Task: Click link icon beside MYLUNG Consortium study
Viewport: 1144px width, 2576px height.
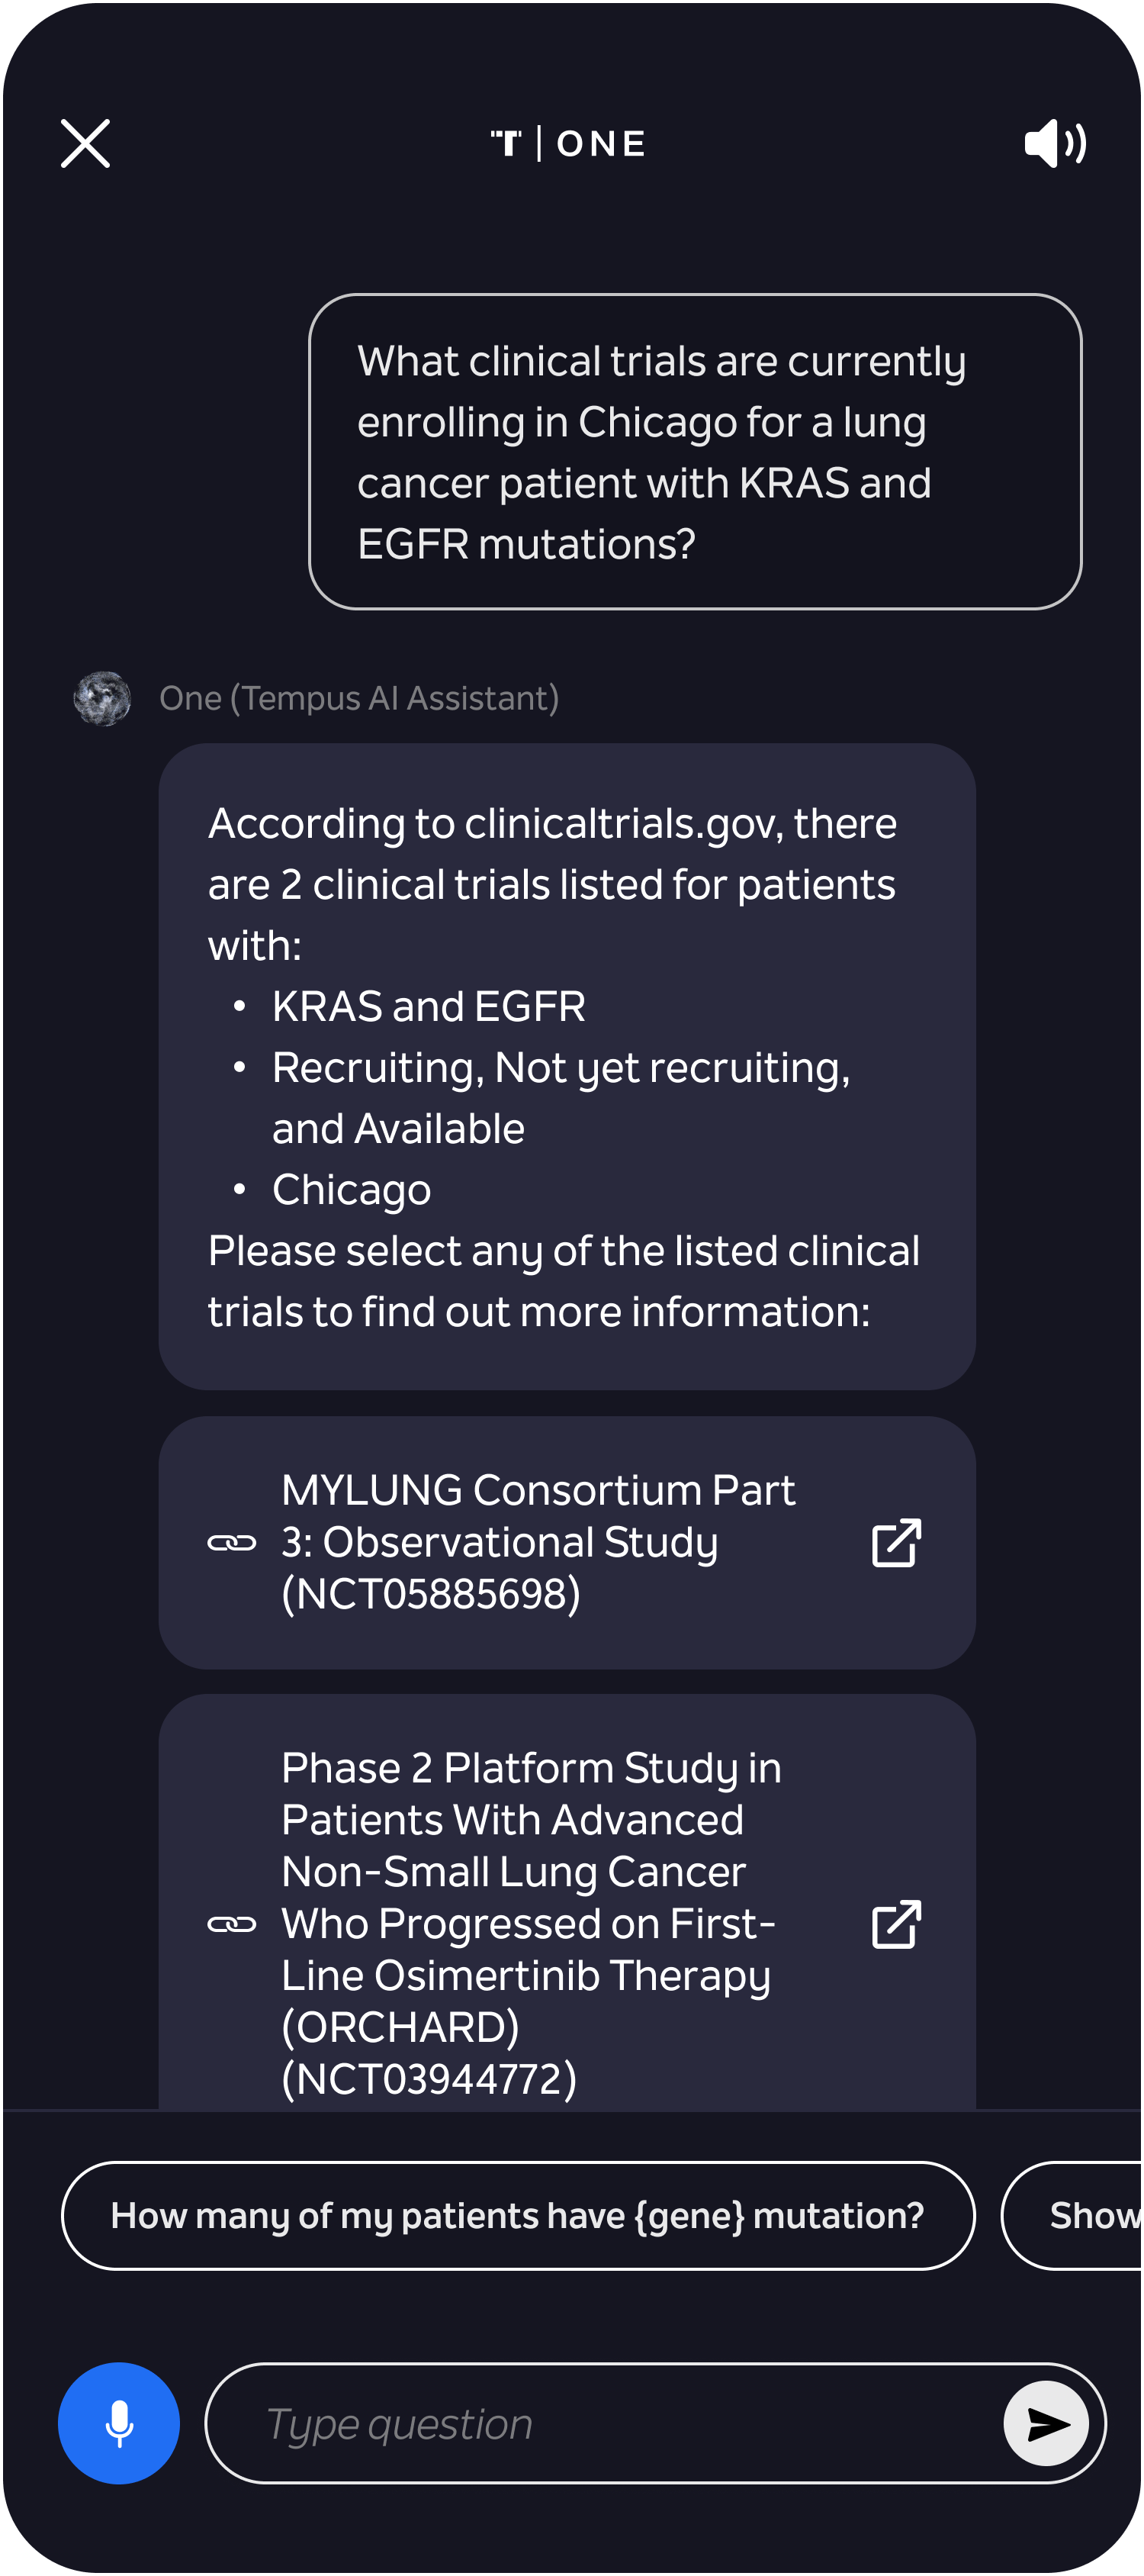Action: pos(232,1542)
